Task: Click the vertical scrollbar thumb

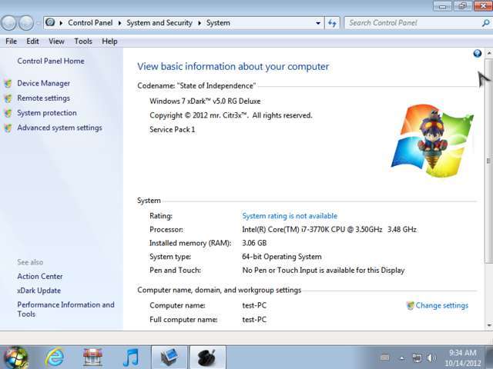Action: point(489,161)
